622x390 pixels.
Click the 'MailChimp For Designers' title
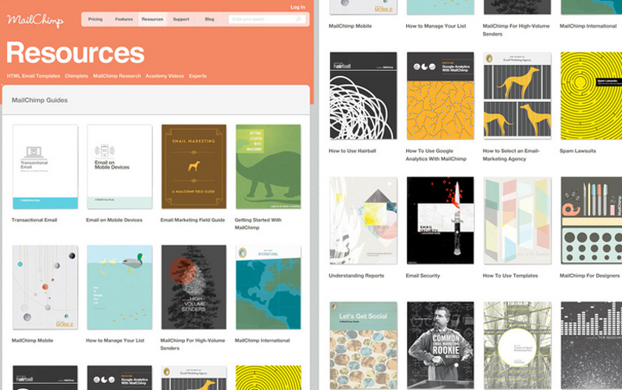[589, 276]
